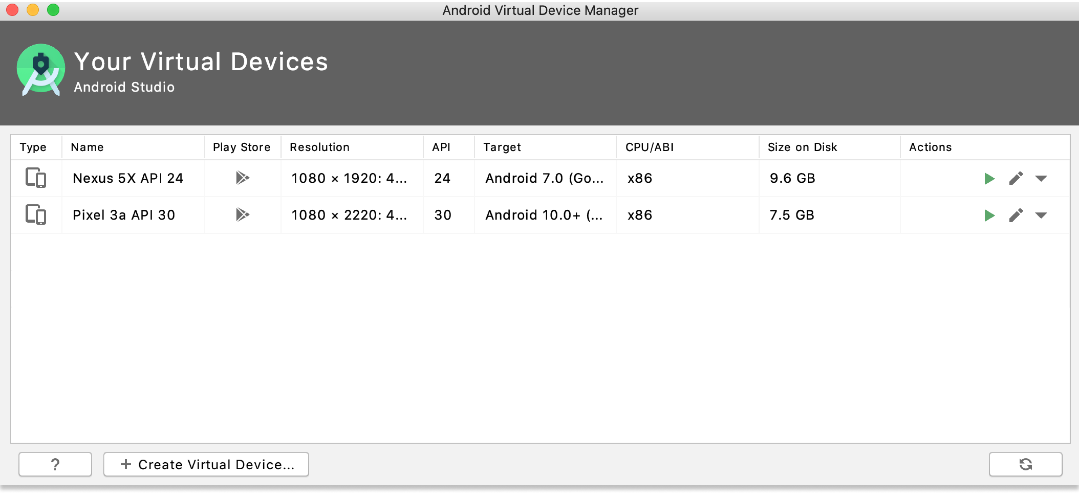Open help with the question mark button
Screen dimensions: 1079x497
pos(55,464)
